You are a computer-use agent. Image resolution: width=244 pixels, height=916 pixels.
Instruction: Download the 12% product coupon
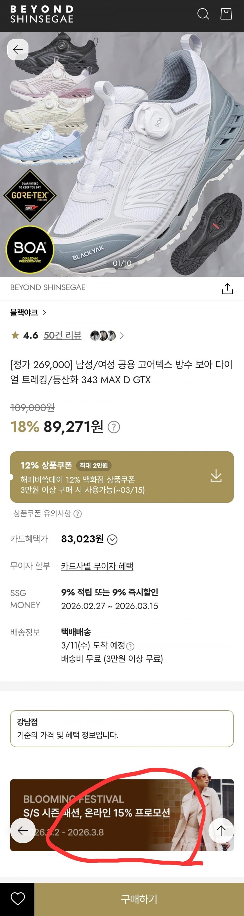(x=216, y=476)
